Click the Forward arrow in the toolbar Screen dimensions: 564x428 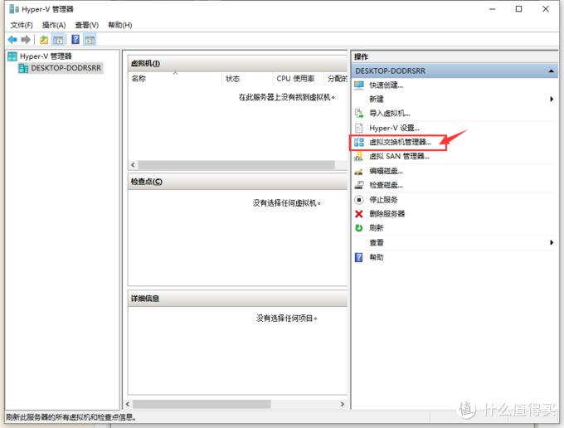click(26, 40)
